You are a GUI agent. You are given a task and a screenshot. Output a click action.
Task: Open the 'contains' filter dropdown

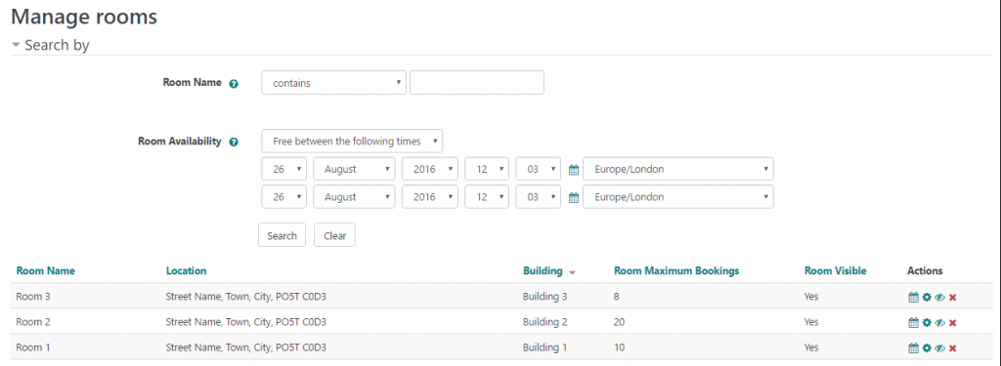[334, 83]
